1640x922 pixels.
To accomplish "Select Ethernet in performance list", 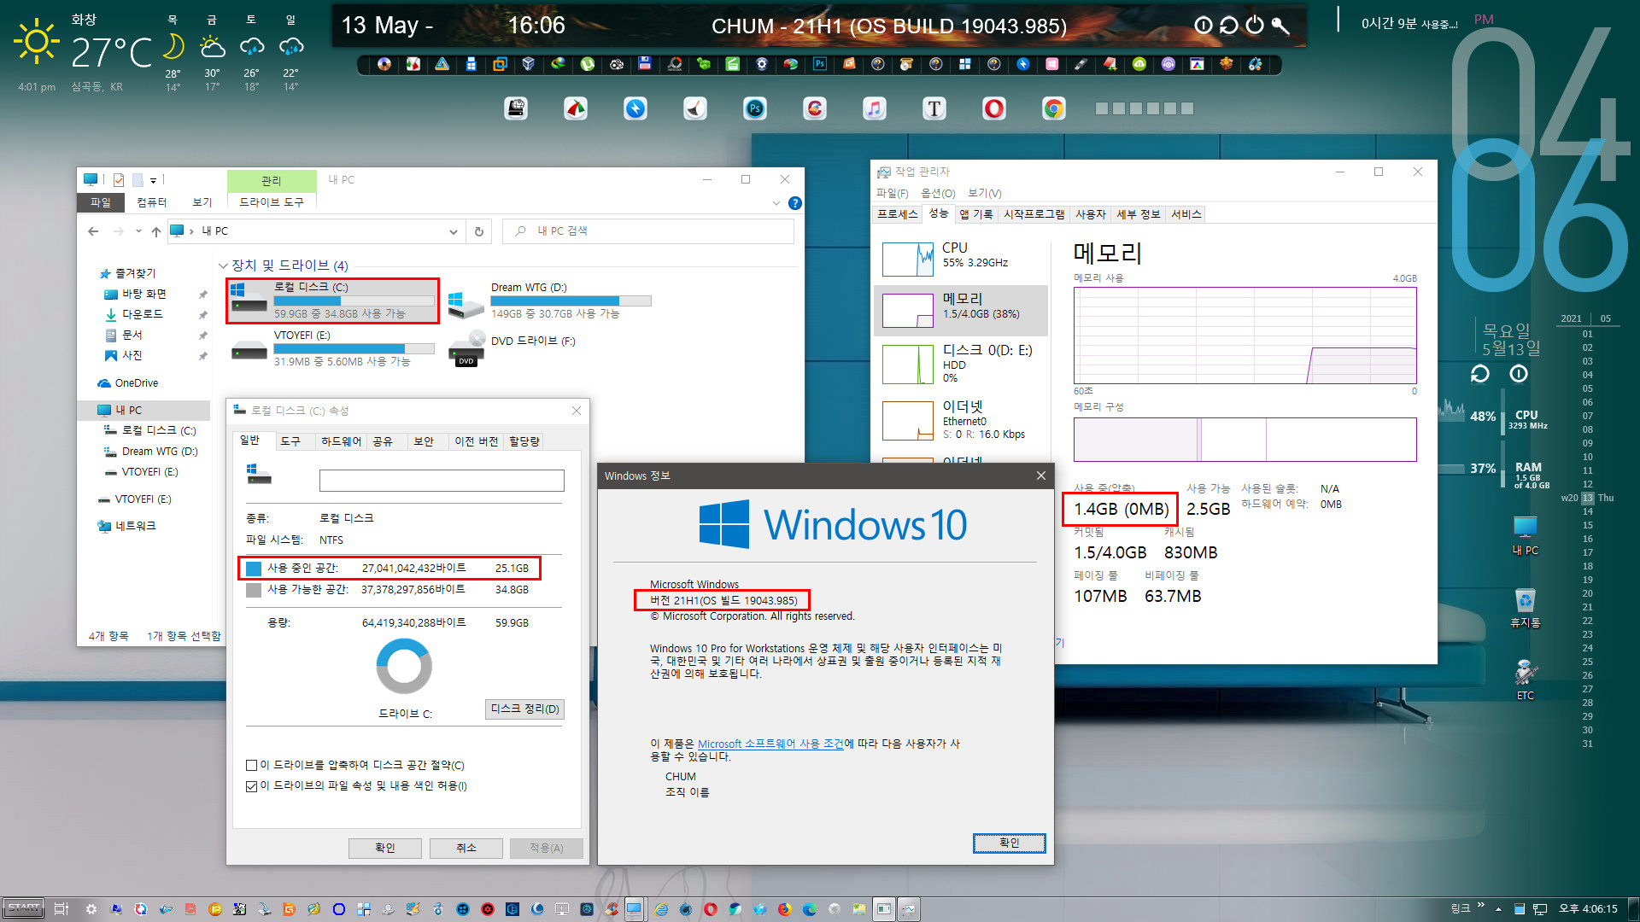I will click(x=961, y=420).
